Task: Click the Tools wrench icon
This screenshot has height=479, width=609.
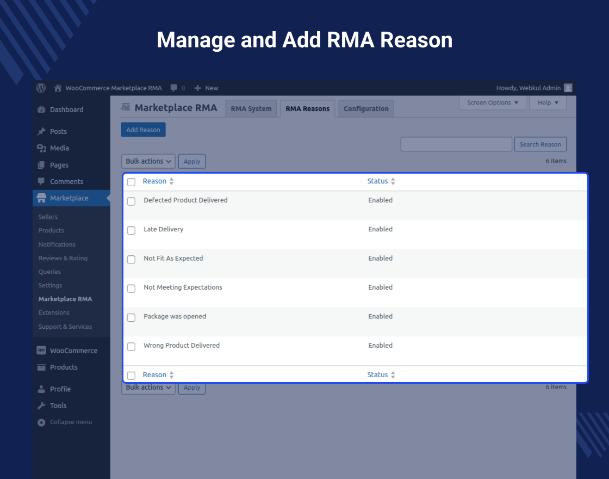Action: click(x=42, y=405)
